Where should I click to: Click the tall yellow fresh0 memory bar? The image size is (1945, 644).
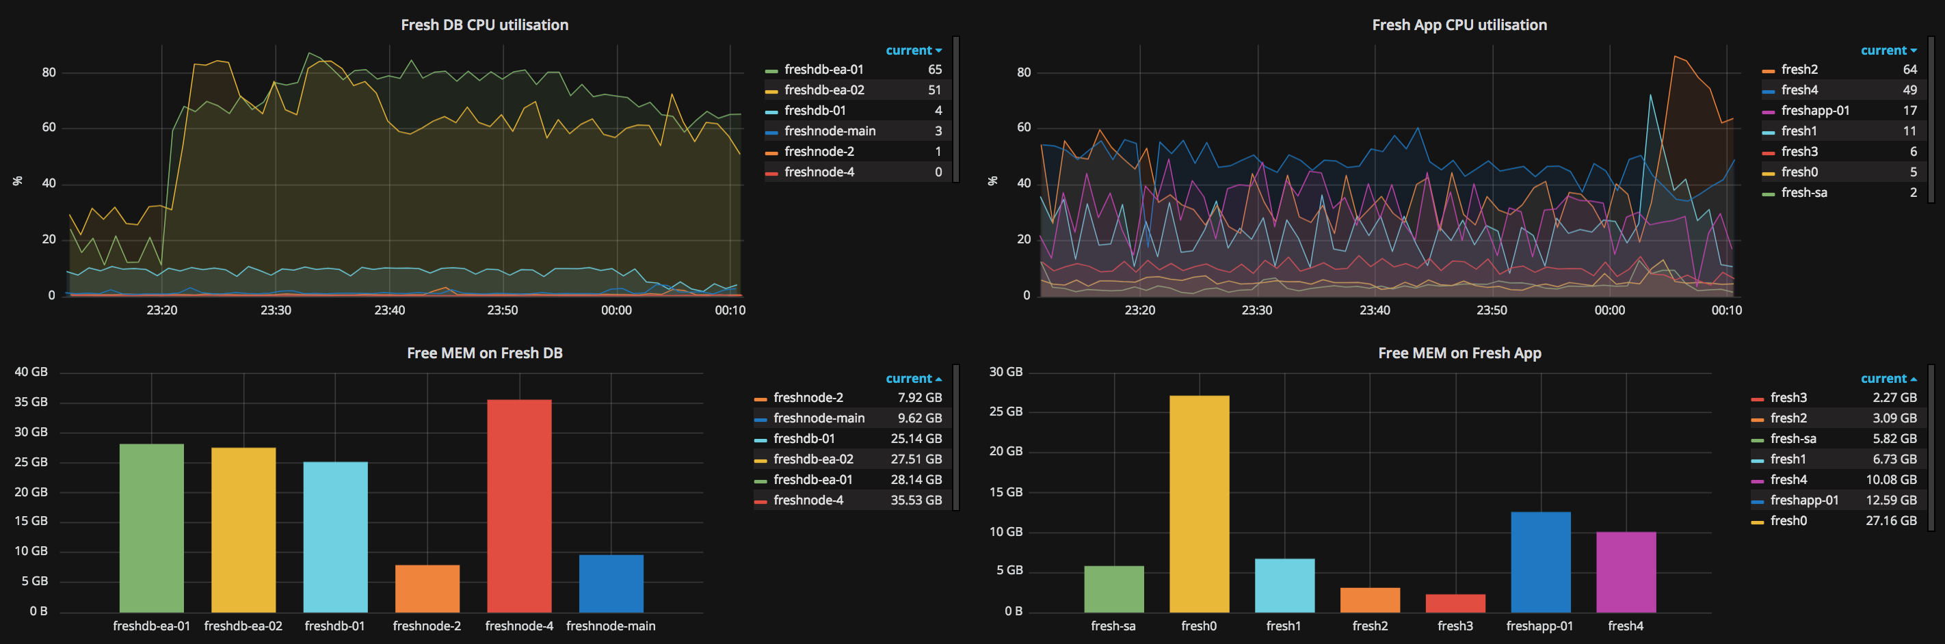click(1199, 504)
